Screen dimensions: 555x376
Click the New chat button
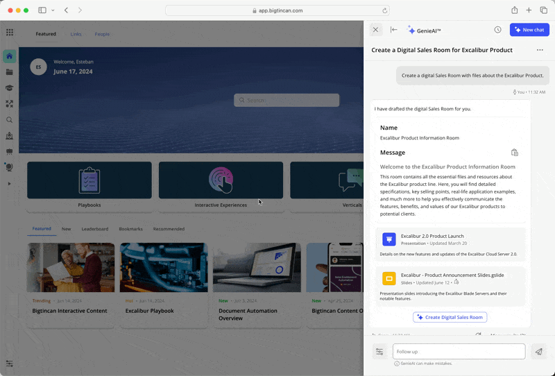pyautogui.click(x=529, y=30)
